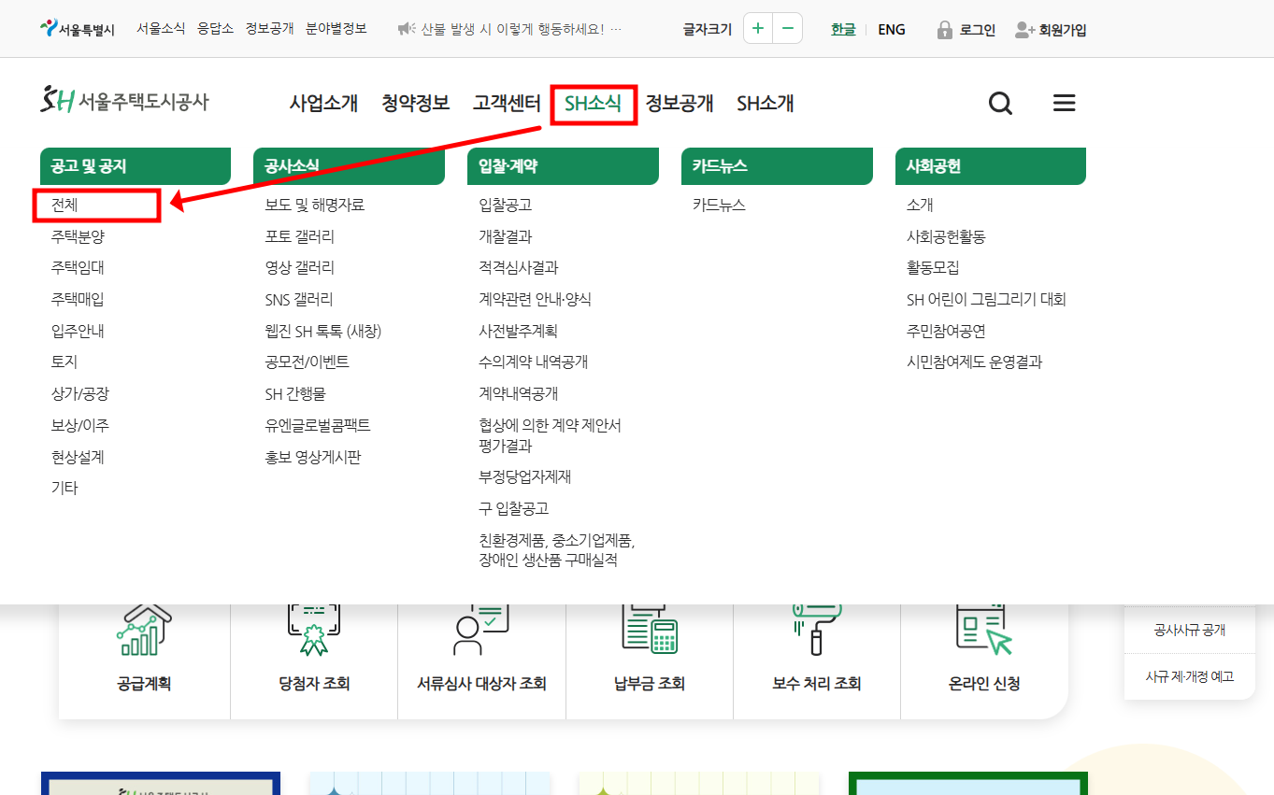Click the 입찰·계약 section header
The width and height of the screenshot is (1274, 795).
click(x=563, y=166)
